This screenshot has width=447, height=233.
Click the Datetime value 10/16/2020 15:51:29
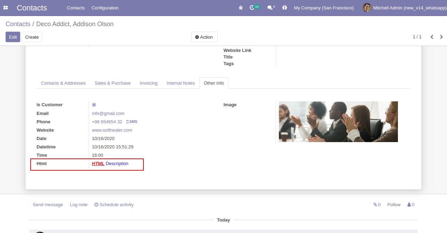point(112,147)
